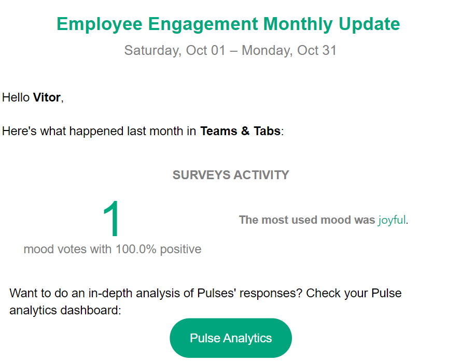Click 'mood votes with 100.0% positive' text
This screenshot has width=461, height=362.
tap(113, 249)
